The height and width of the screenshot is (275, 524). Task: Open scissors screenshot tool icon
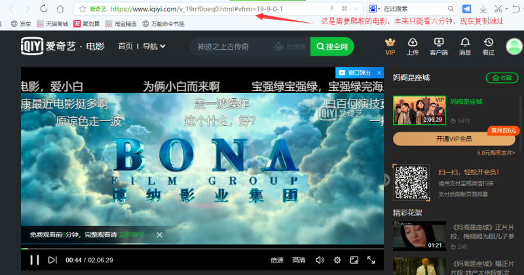(498, 9)
